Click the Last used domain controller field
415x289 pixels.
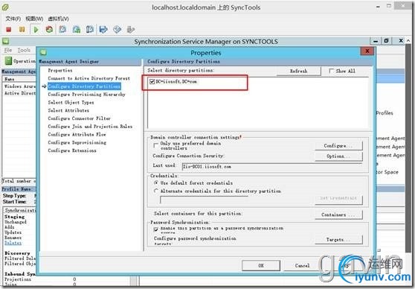272,167
